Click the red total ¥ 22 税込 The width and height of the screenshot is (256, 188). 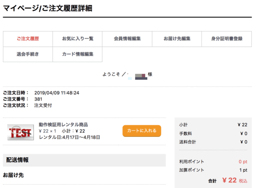235,180
